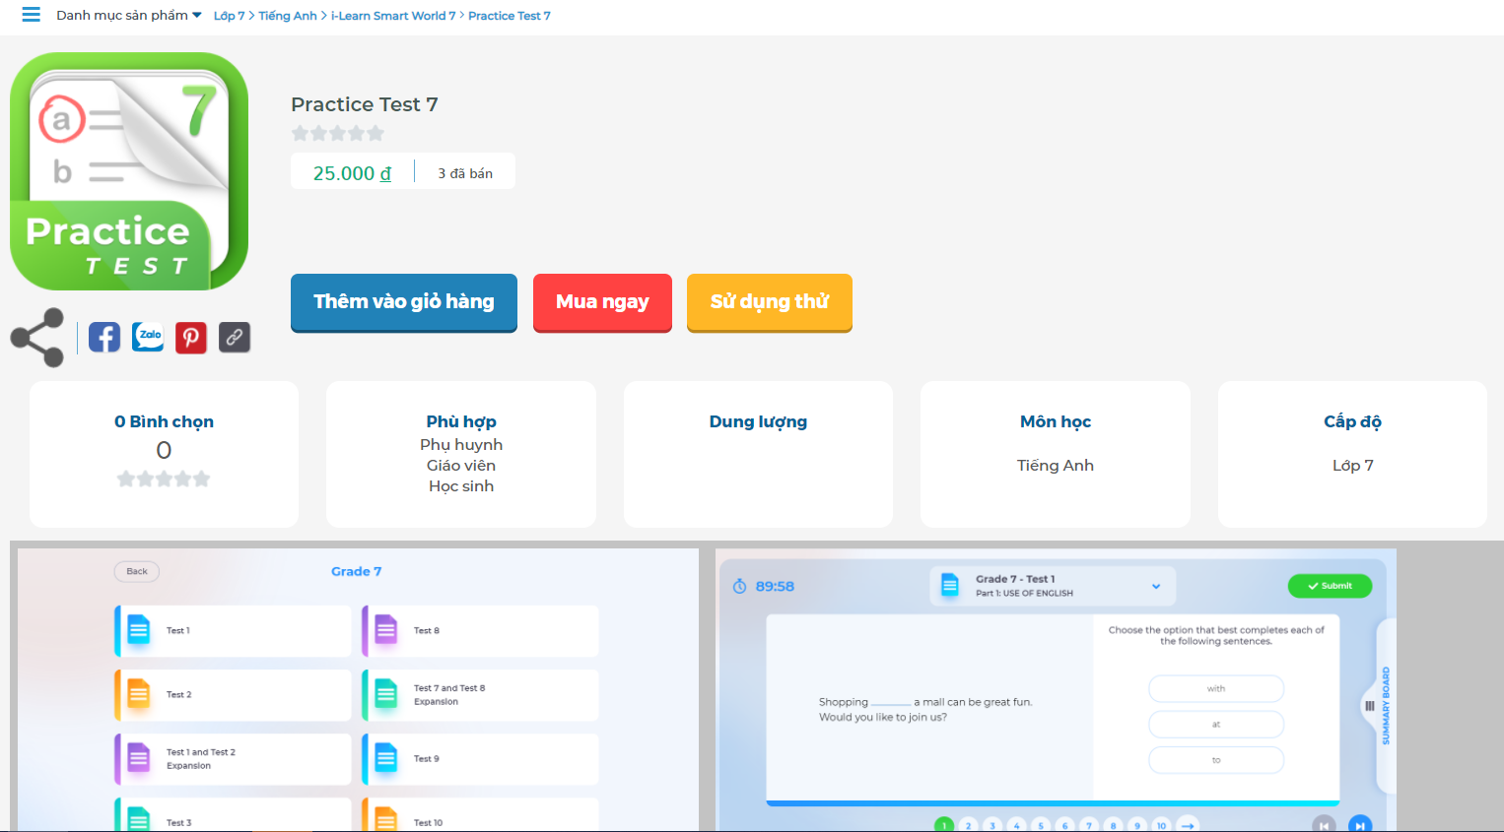Click the Practice Test 7 product logo
The height and width of the screenshot is (832, 1504).
click(x=129, y=171)
